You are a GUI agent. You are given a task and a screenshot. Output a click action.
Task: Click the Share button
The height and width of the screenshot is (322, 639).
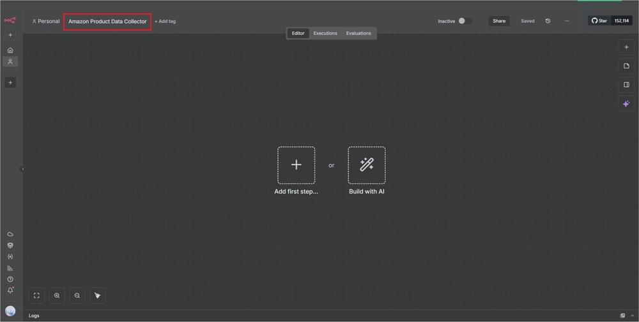499,21
